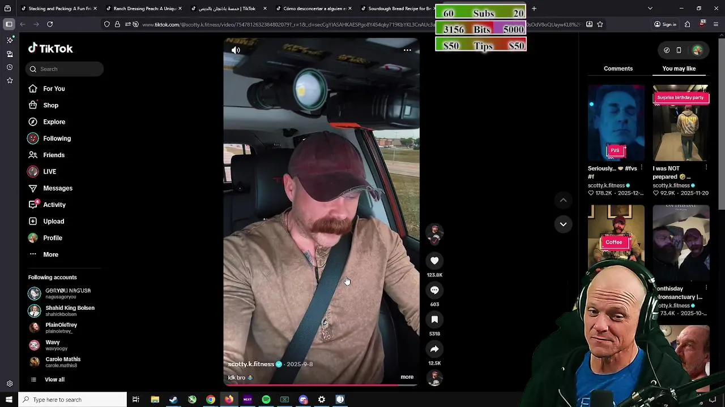Open Task View on the taskbar
The height and width of the screenshot is (407, 725).
pos(136,400)
